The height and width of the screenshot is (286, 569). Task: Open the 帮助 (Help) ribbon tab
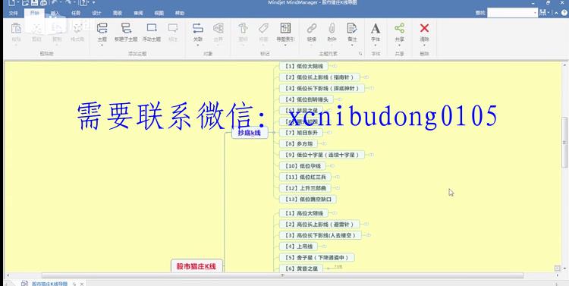pyautogui.click(x=180, y=13)
